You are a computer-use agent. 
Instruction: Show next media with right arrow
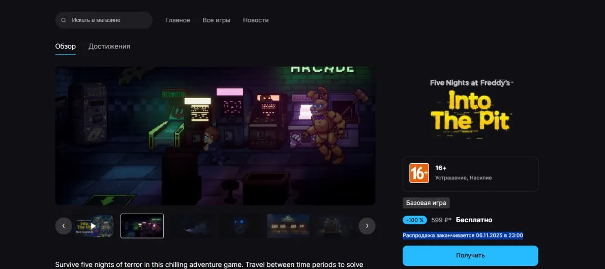367,226
